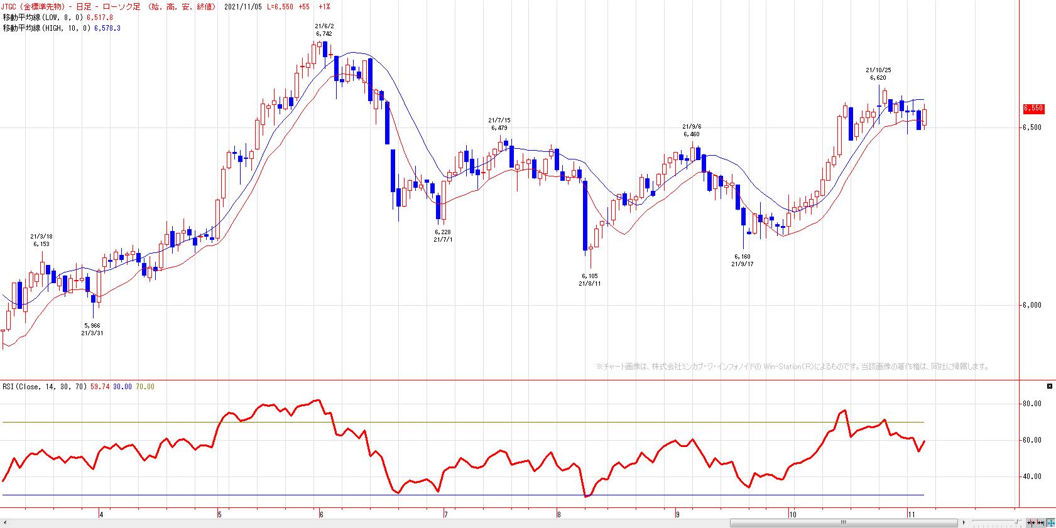
Task: Click the red 6,550 current price tag
Action: pyautogui.click(x=1033, y=108)
